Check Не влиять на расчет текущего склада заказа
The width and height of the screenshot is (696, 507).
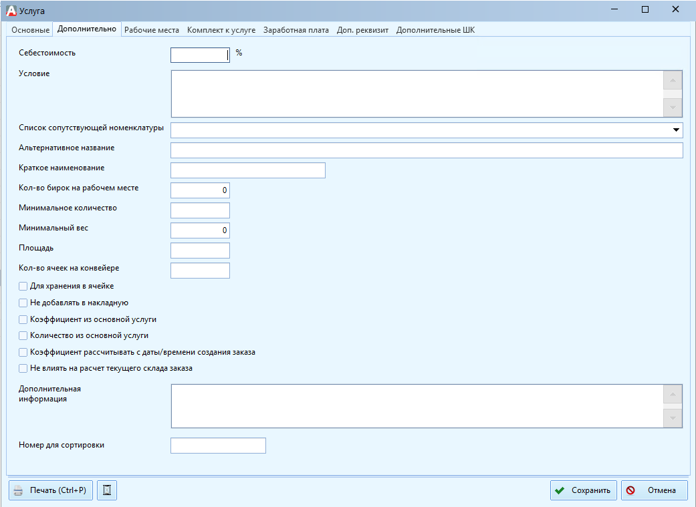(23, 368)
